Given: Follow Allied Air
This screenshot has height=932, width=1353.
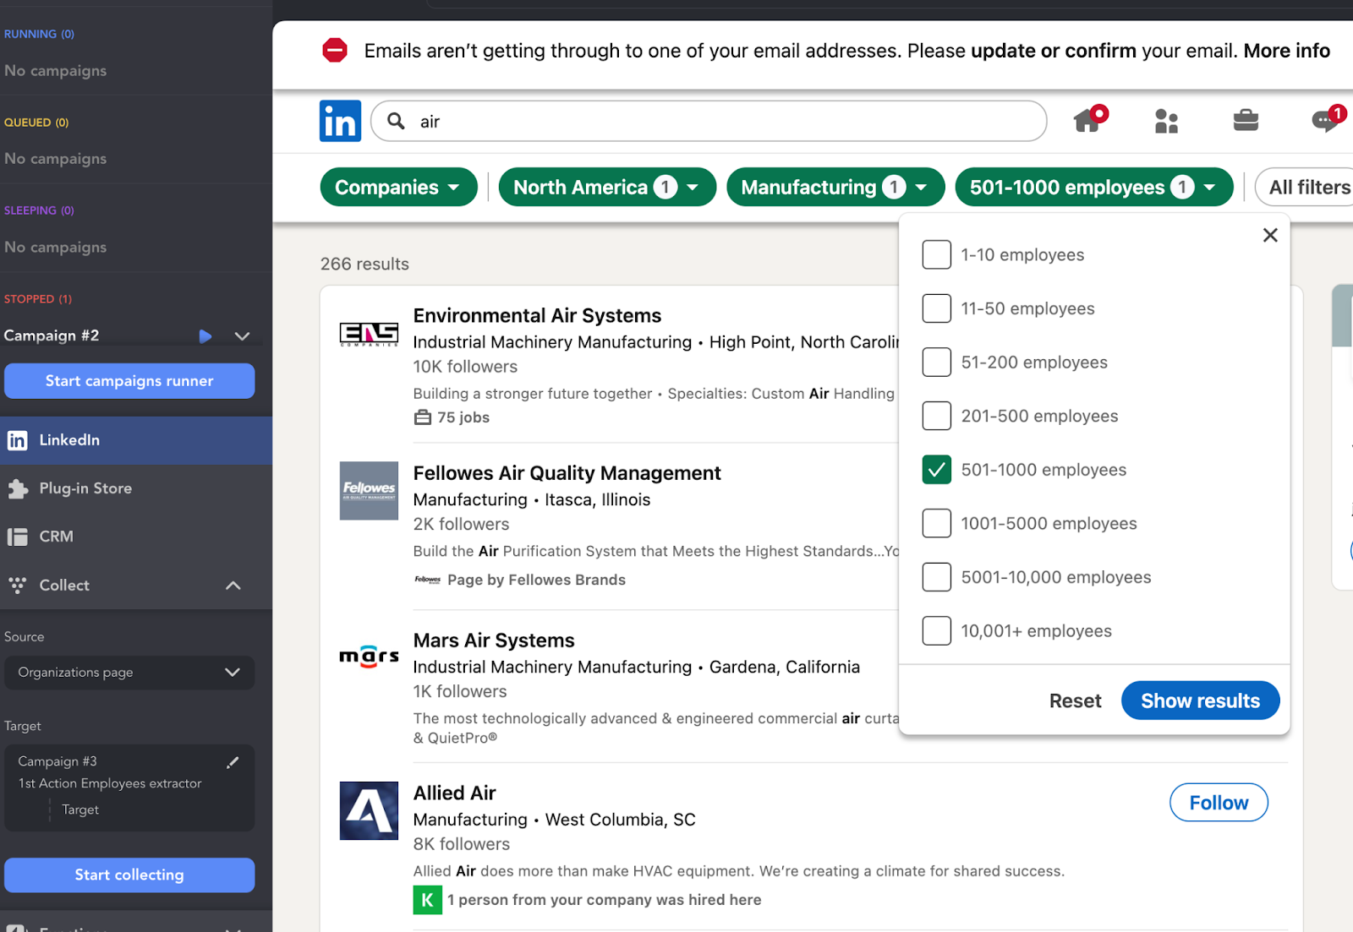Looking at the screenshot, I should click(1219, 803).
